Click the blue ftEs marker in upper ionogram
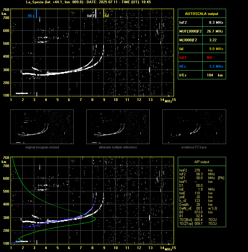This screenshot has width=248, height=252. tap(37, 13)
